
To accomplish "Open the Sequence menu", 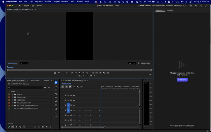I will [39, 2].
